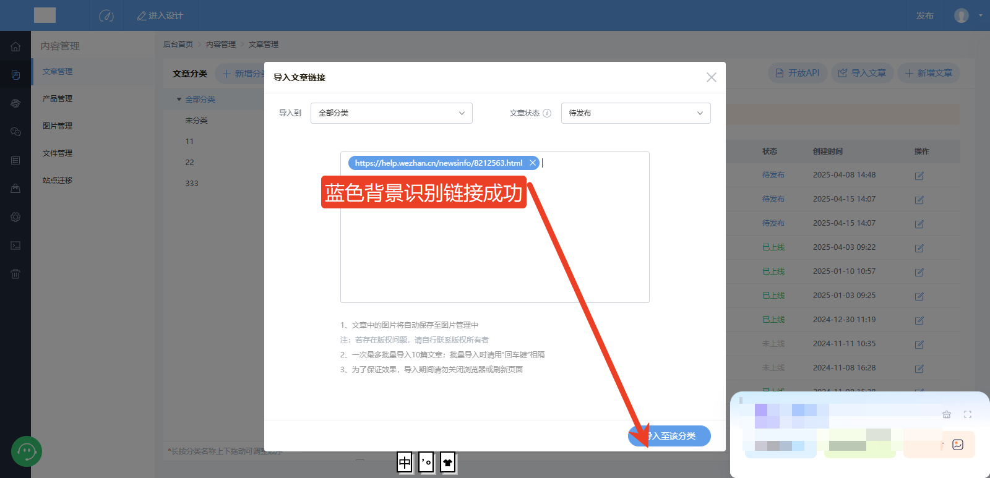Select category 11 in the tree
The image size is (990, 478).
[189, 142]
